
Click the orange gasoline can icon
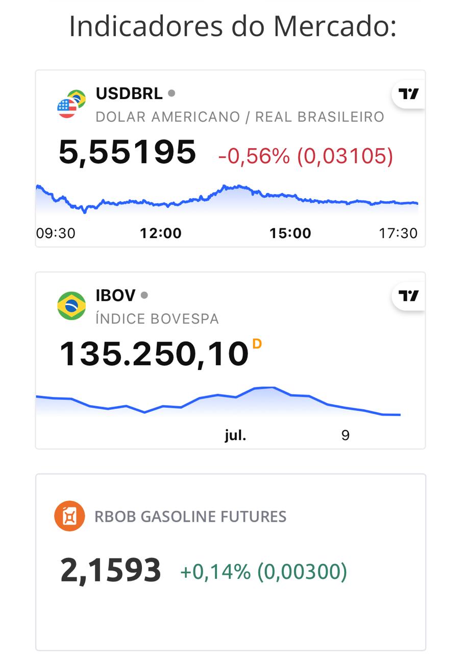click(x=69, y=517)
